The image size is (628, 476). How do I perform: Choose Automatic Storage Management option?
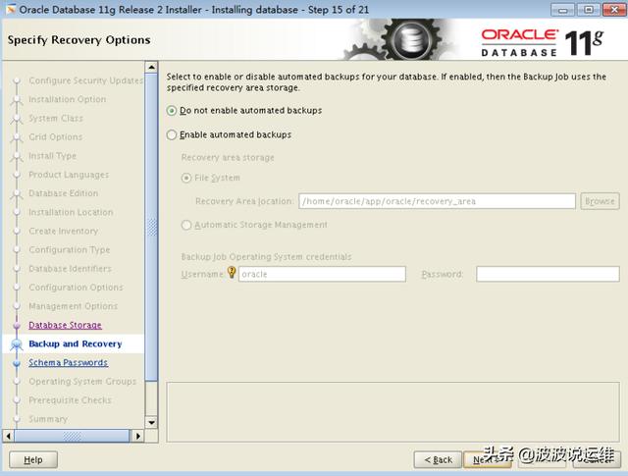[254, 225]
